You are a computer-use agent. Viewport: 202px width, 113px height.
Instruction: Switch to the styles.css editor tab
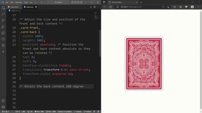pyautogui.click(x=30, y=7)
